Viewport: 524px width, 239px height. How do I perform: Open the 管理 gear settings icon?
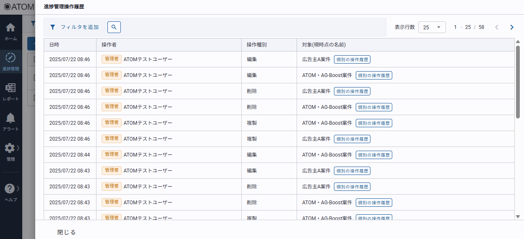click(10, 148)
